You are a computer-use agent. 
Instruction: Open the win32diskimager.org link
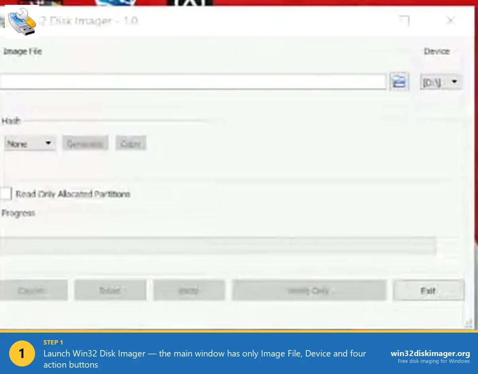tap(430, 353)
